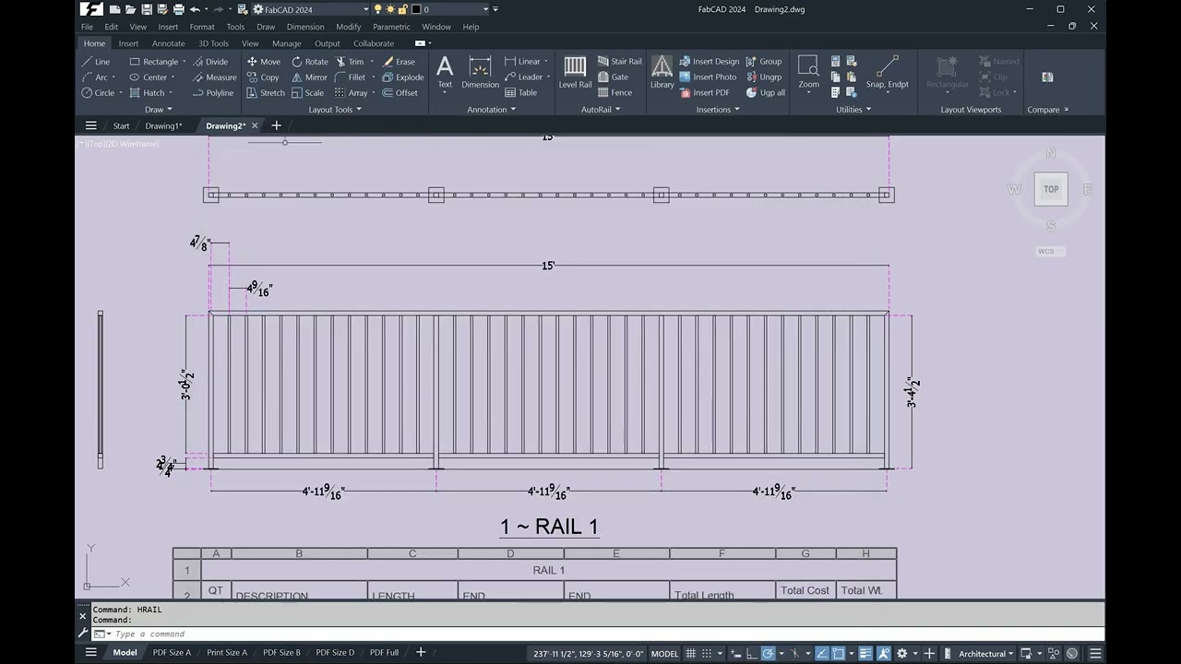The image size is (1181, 664).
Task: Click the Stretch button
Action: [x=266, y=93]
